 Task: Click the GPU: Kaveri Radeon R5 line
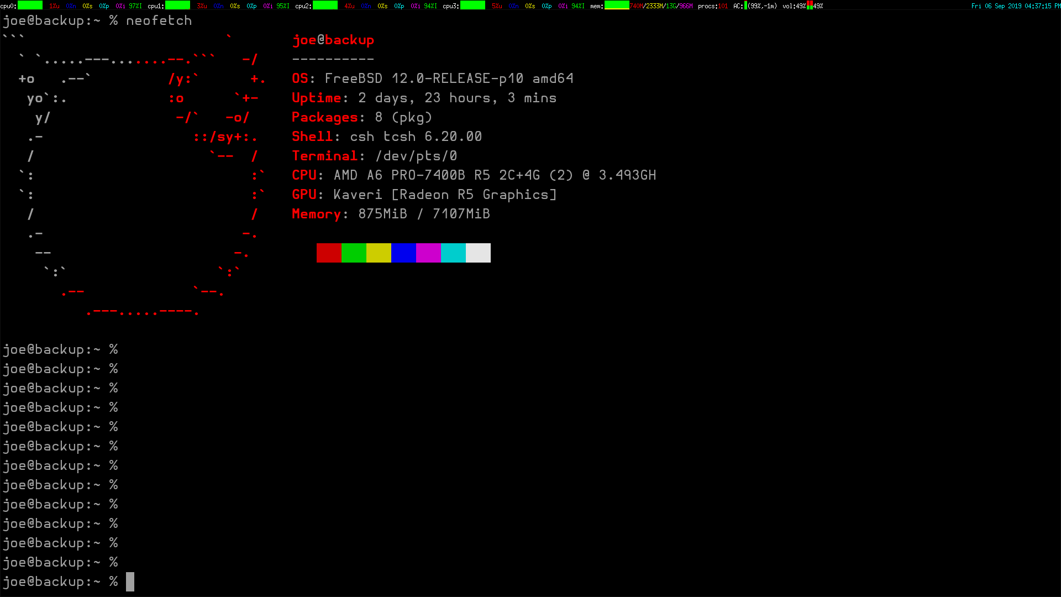(x=424, y=195)
